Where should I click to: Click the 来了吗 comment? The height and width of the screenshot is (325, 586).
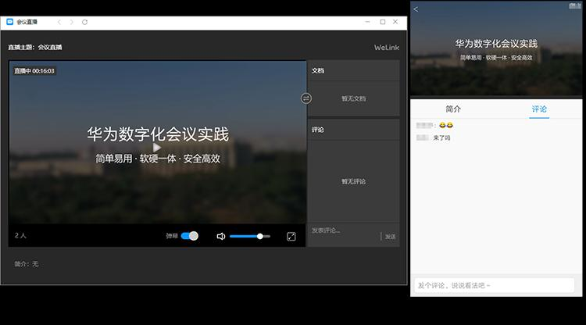441,137
